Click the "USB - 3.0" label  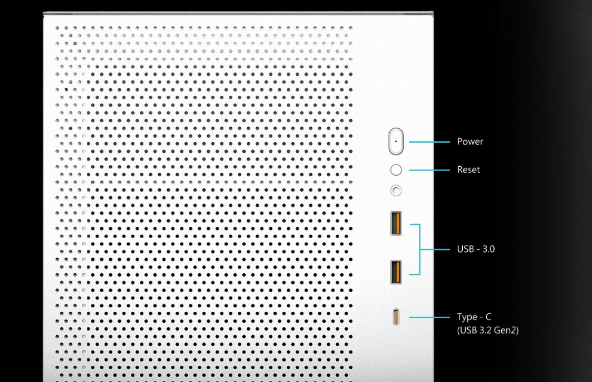(x=476, y=249)
